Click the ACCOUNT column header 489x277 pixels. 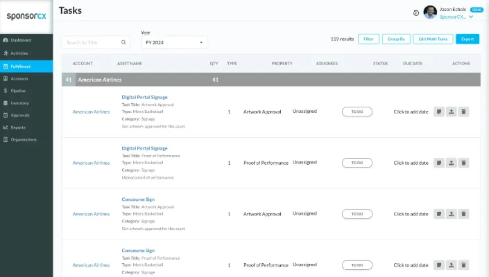pyautogui.click(x=83, y=64)
